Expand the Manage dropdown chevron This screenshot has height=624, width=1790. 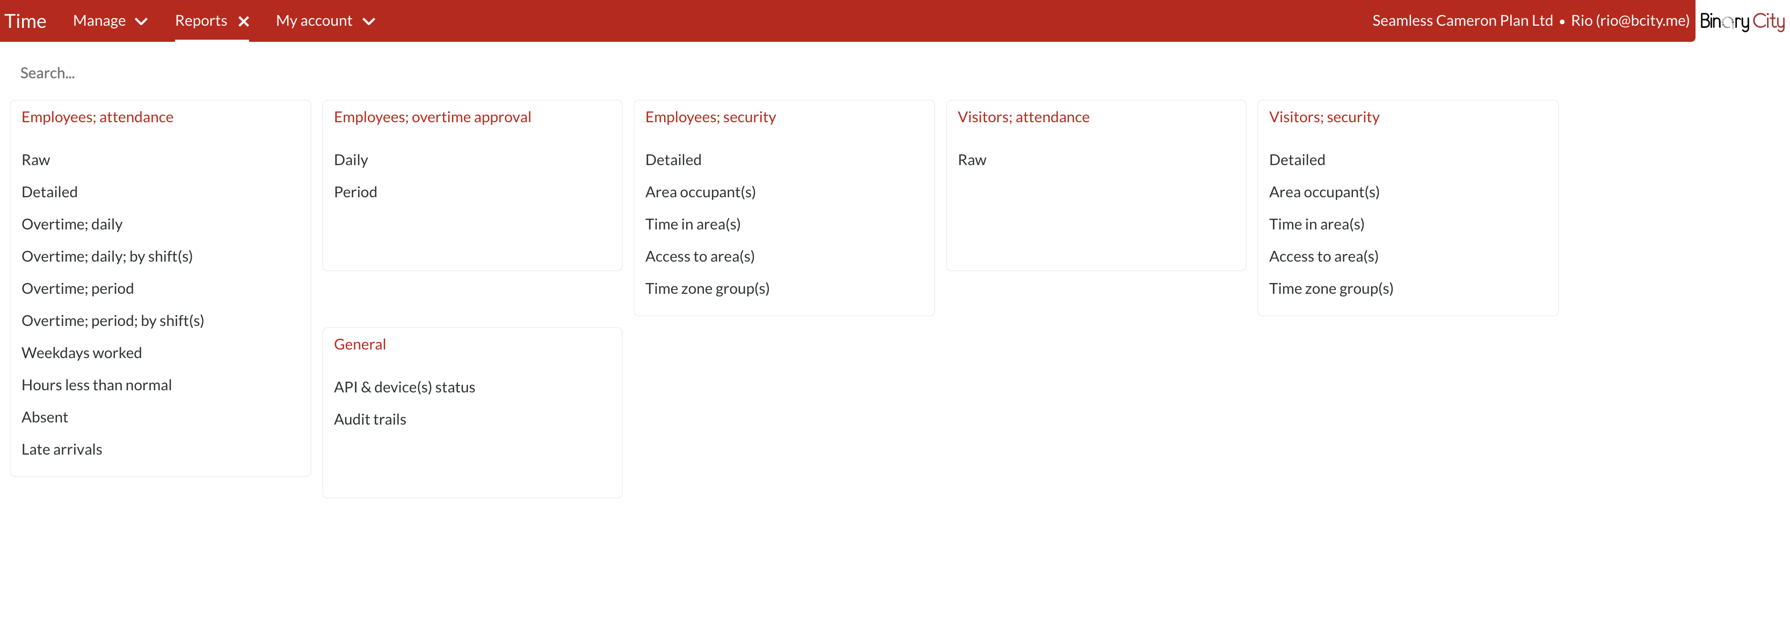point(141,21)
